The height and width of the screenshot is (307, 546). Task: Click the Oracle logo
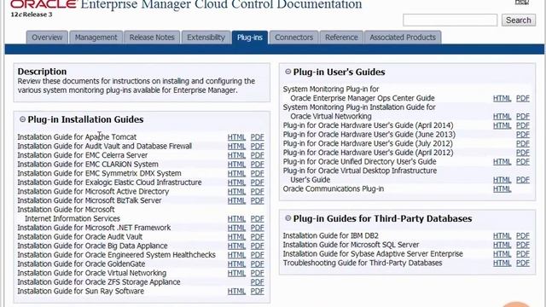[44, 4]
